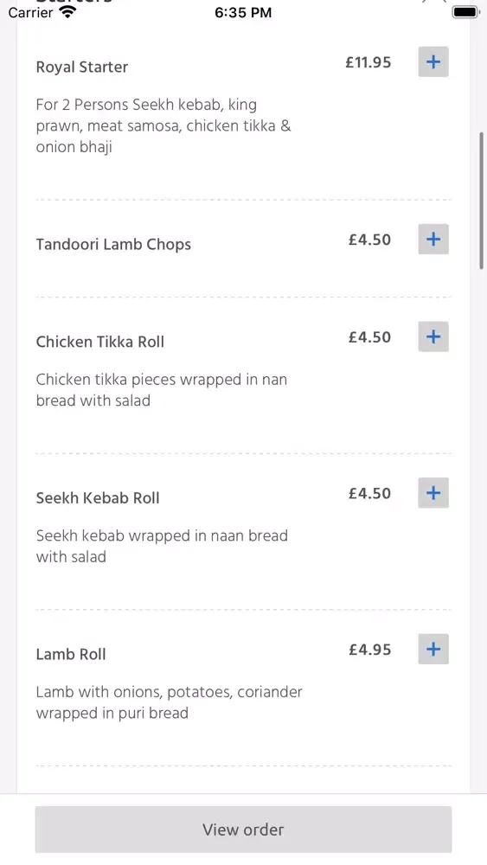The image size is (487, 865).
Task: Click the £11.95 price label
Action: pyautogui.click(x=368, y=62)
